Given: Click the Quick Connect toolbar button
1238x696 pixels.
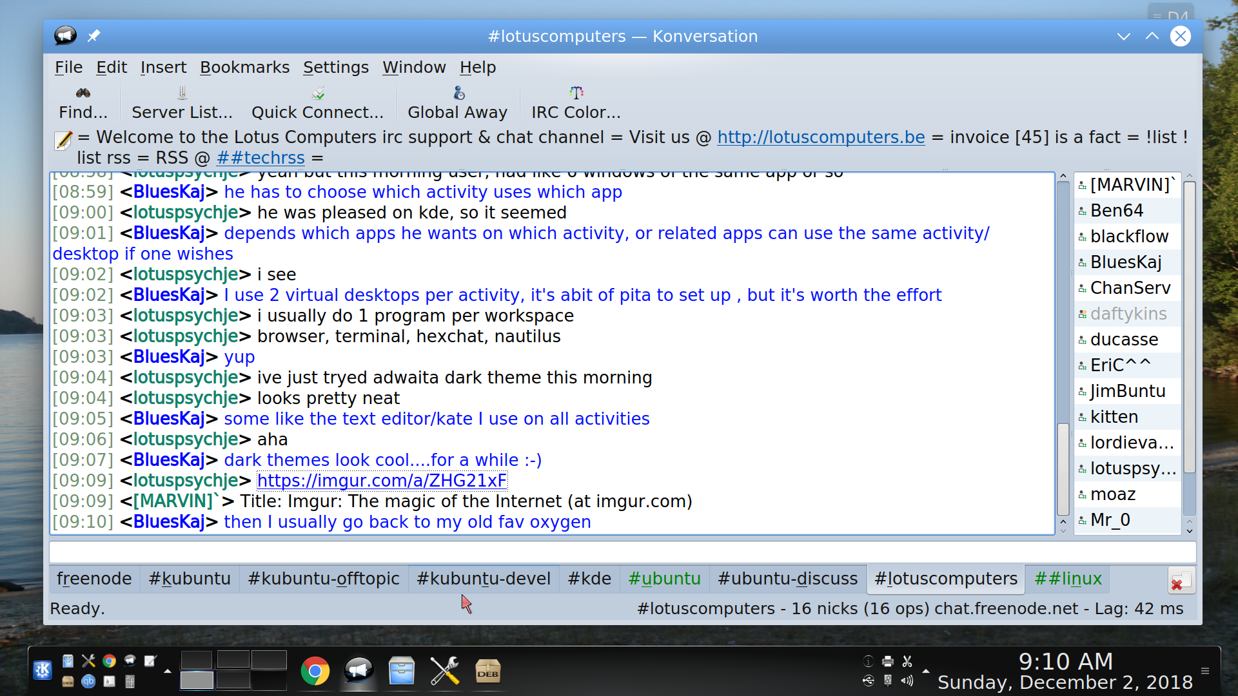Looking at the screenshot, I should (317, 102).
